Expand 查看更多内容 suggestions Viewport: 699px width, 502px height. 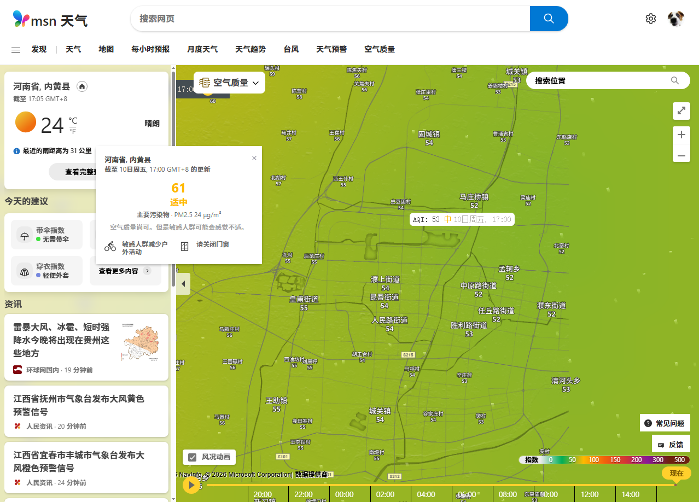[125, 271]
